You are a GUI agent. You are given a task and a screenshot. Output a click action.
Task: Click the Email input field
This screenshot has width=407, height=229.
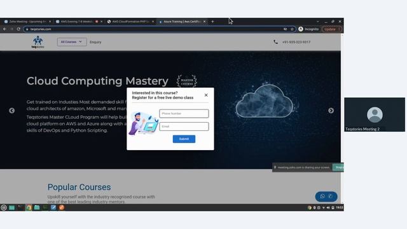184,127
